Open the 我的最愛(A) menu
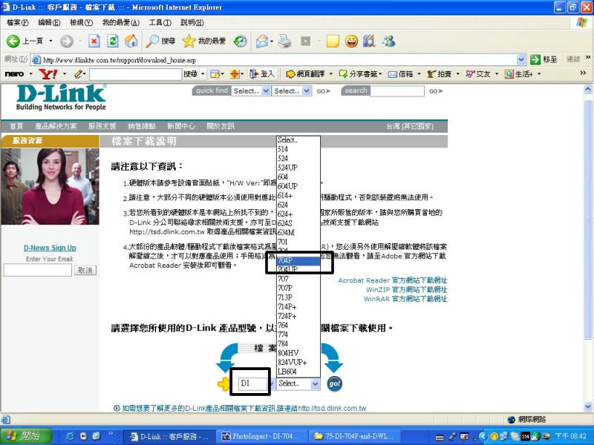 [x=121, y=23]
